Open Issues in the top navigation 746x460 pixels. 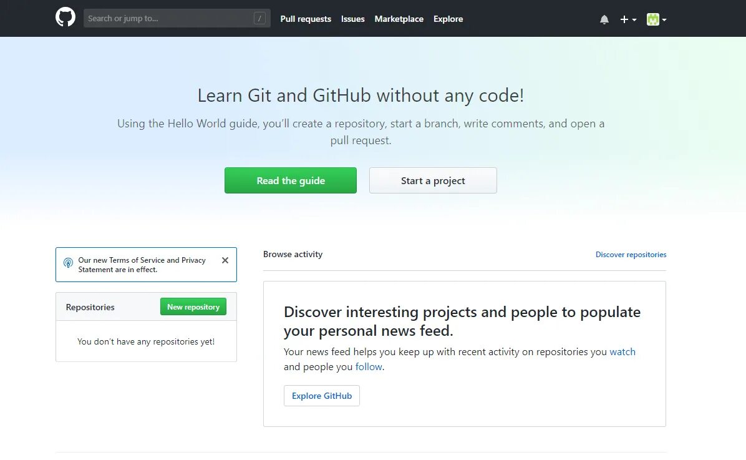pyautogui.click(x=352, y=19)
